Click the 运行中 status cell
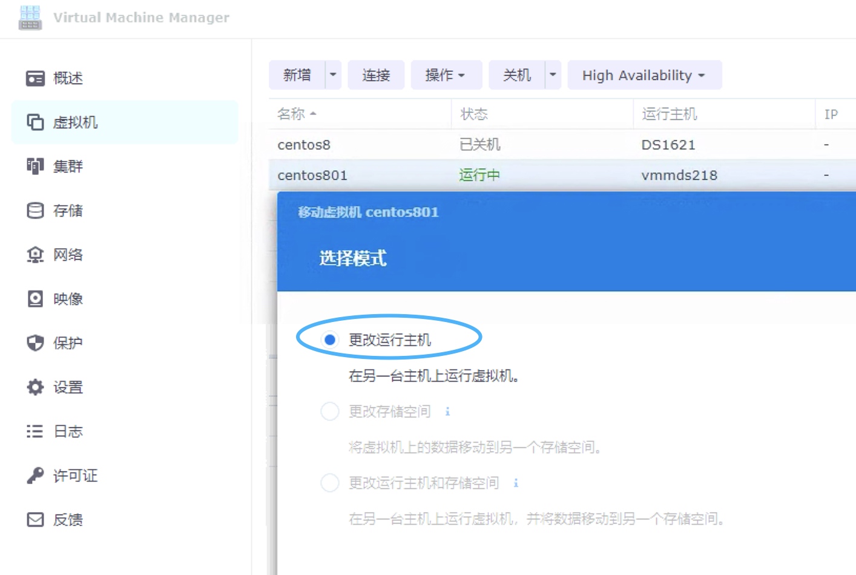This screenshot has height=575, width=856. click(x=480, y=175)
